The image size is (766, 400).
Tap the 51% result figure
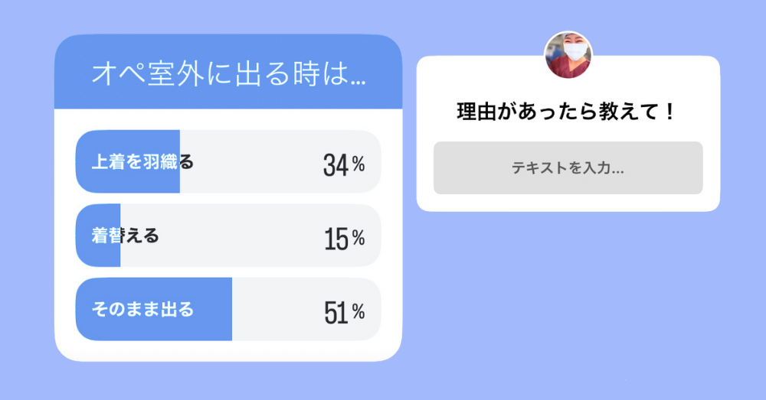[x=345, y=313]
